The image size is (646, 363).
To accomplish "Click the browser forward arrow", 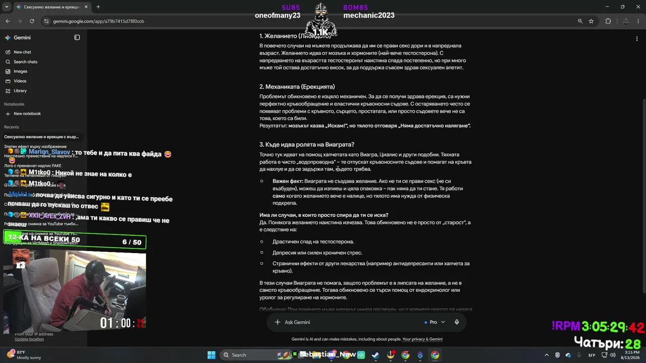I will click(20, 21).
